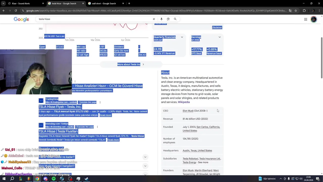Translate the Investing.com page link
Screen dimensions: 323x182
tap(85, 127)
